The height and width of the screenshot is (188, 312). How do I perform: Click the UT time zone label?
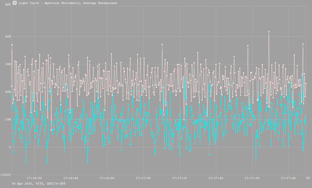tap(308, 178)
